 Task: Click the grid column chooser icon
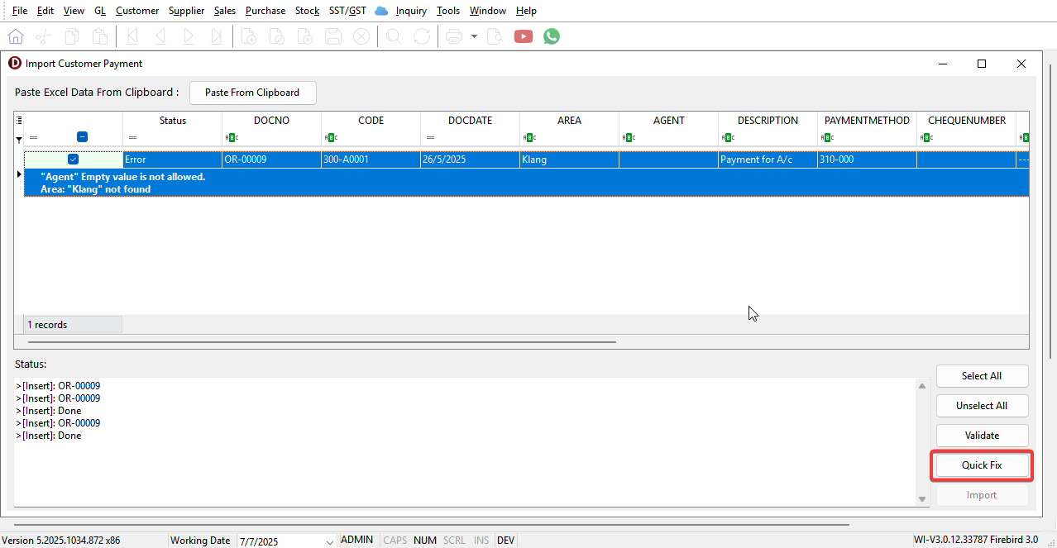coord(19,121)
